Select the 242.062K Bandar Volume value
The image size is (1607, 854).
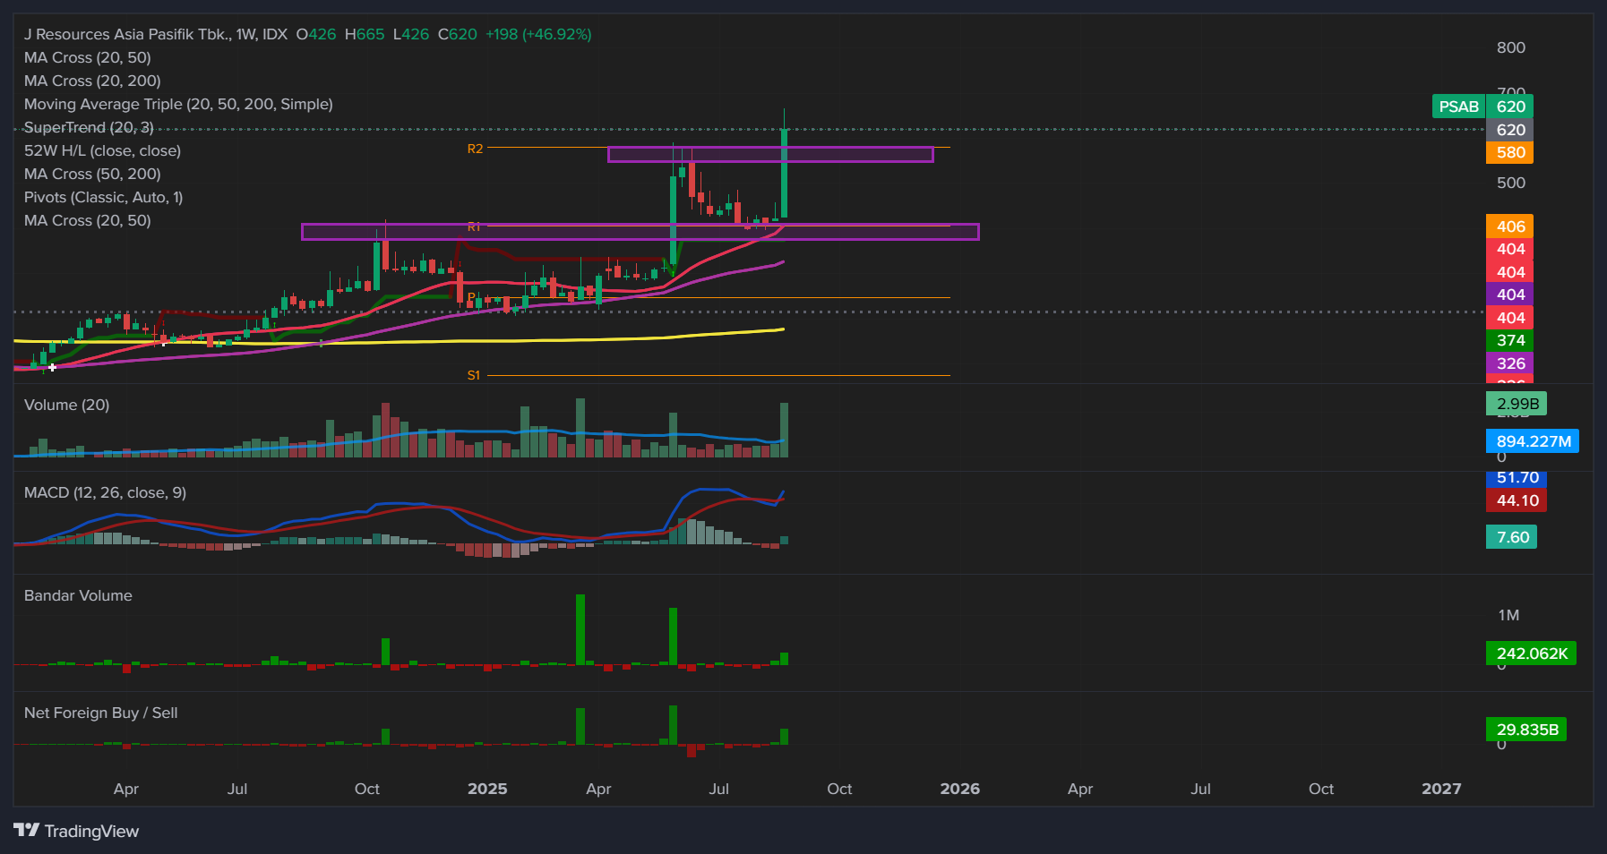click(x=1531, y=653)
